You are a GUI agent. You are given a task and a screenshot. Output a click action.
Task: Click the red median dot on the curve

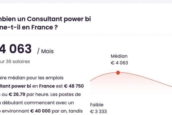[118, 73]
